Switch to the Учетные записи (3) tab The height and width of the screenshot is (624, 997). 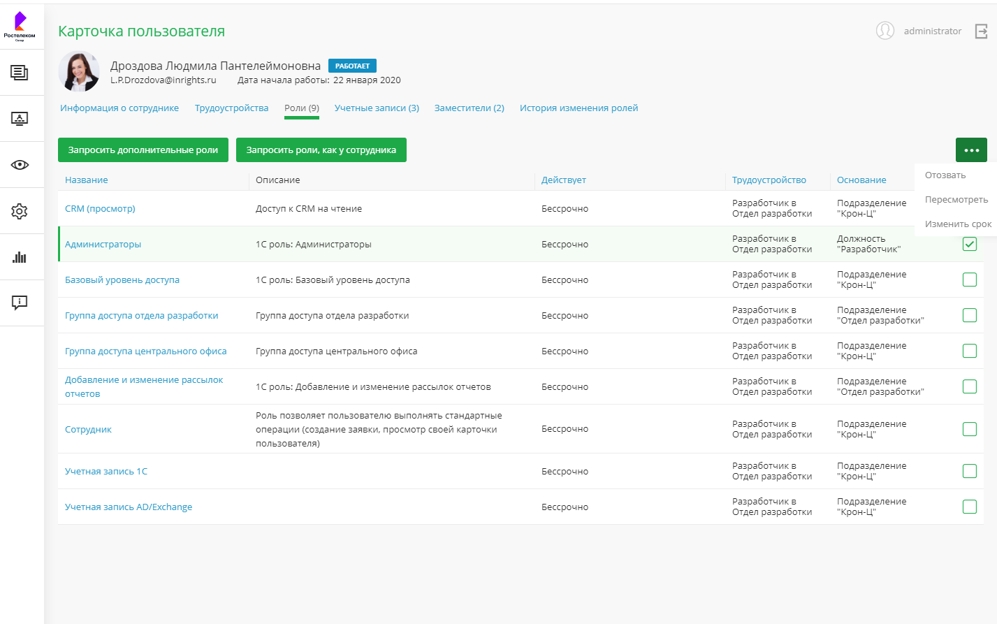[377, 108]
